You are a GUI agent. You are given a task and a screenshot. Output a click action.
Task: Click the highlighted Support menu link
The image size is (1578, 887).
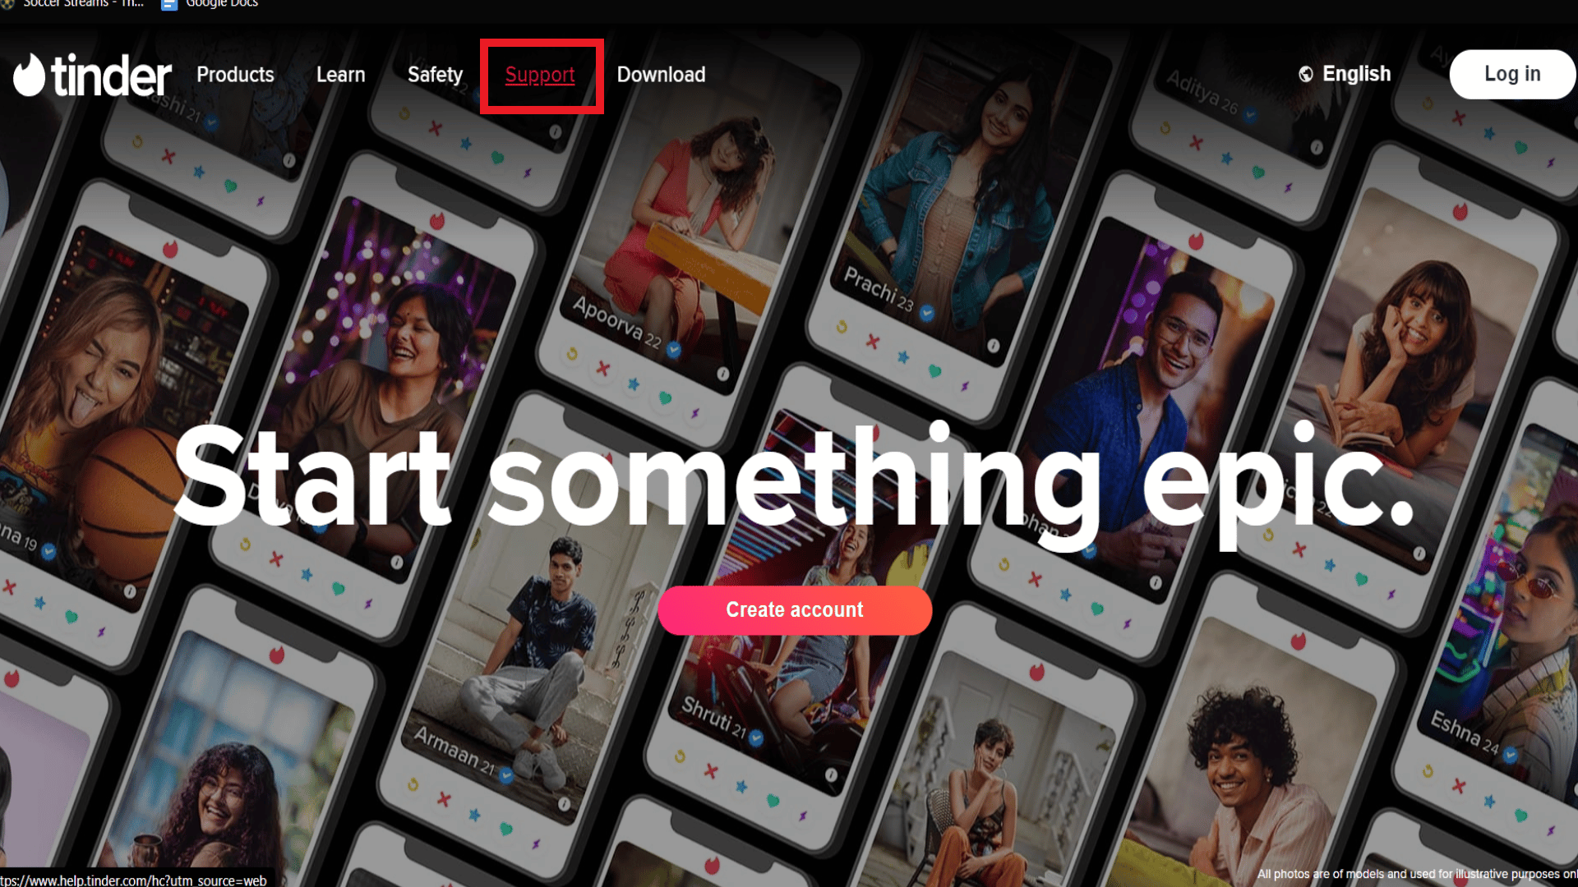point(540,74)
